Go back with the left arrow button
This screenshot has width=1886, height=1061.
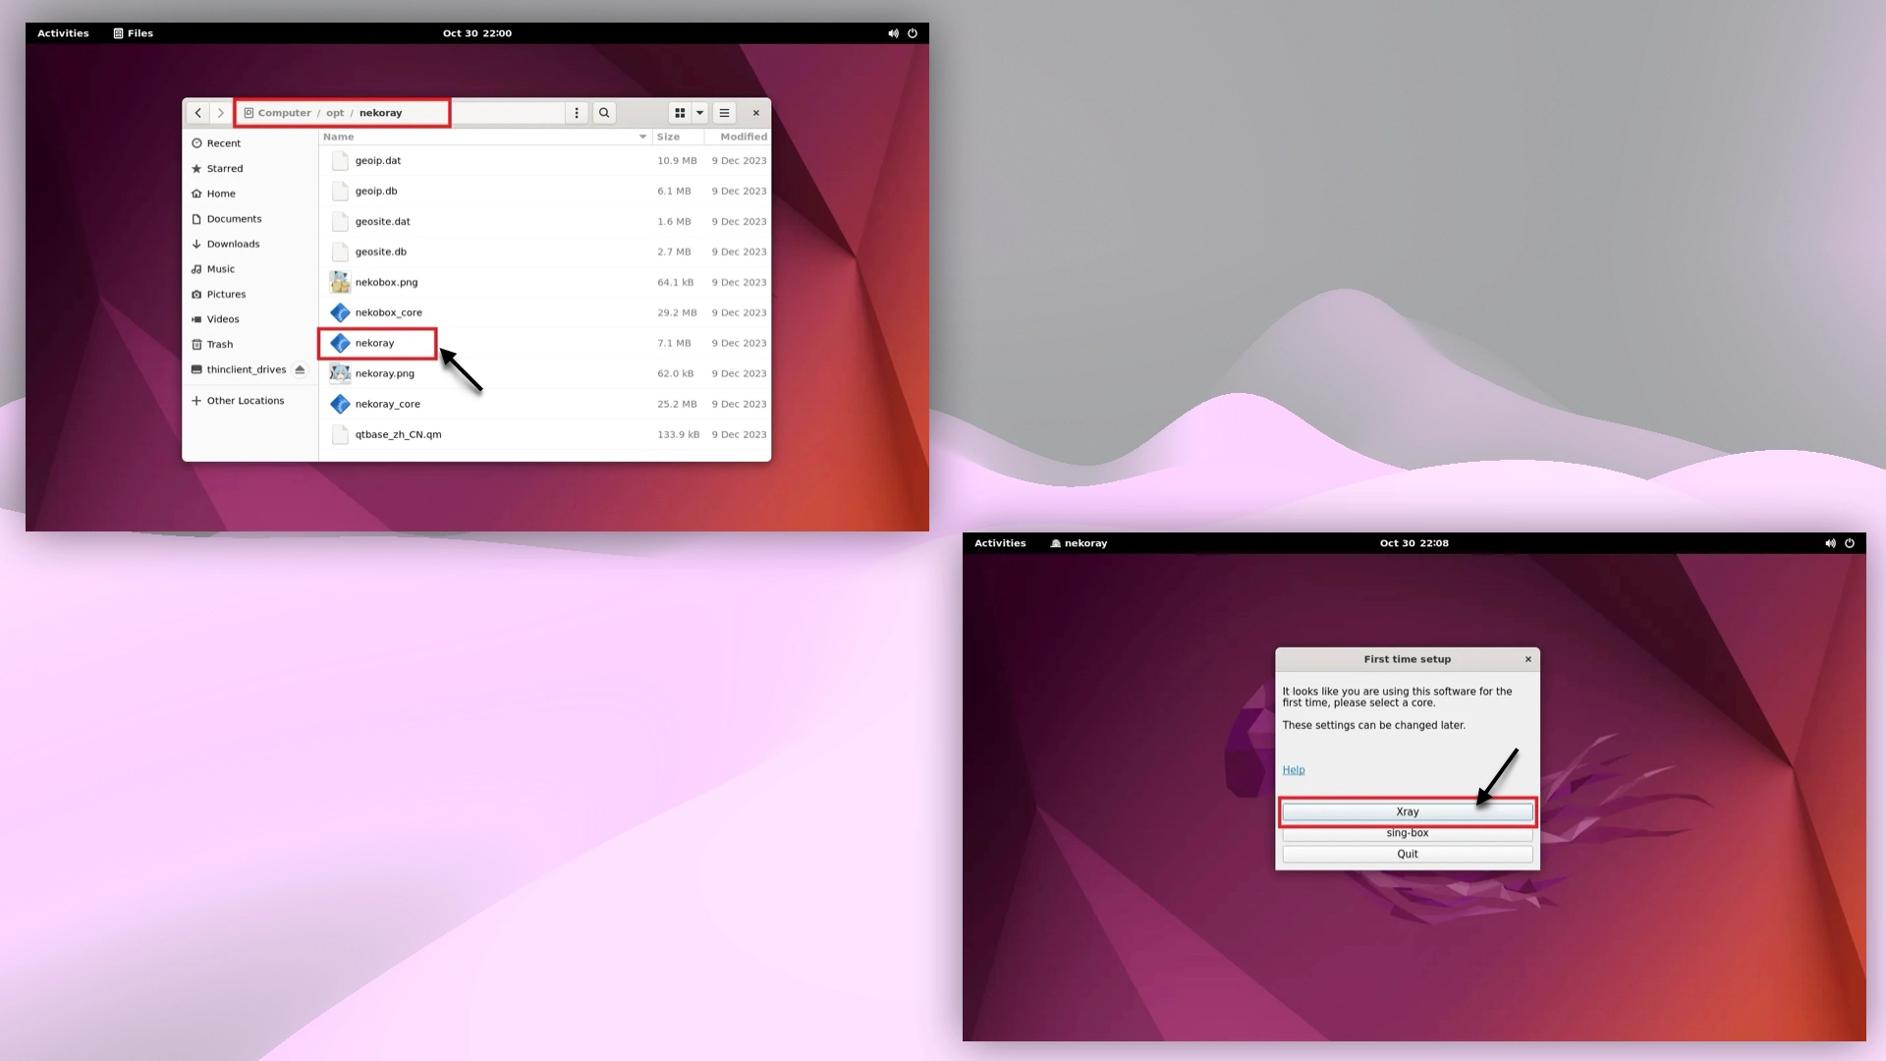point(197,113)
